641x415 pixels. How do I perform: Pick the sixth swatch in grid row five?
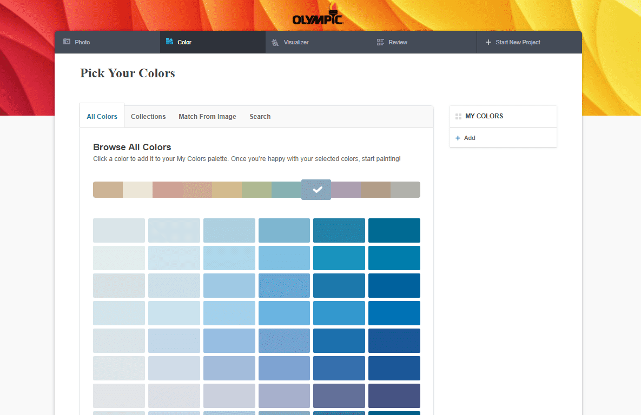pos(394,340)
